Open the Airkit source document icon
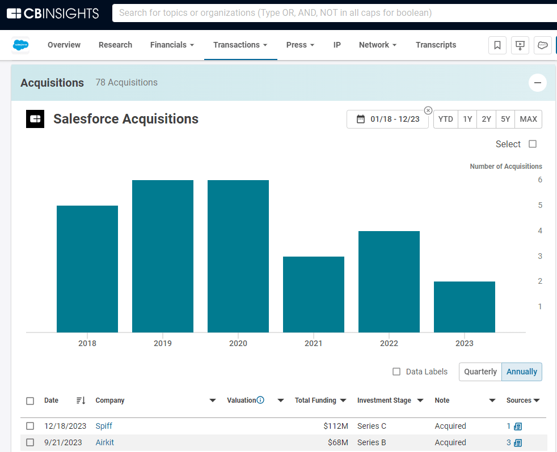Viewport: 557px width, 452px height. tap(518, 443)
